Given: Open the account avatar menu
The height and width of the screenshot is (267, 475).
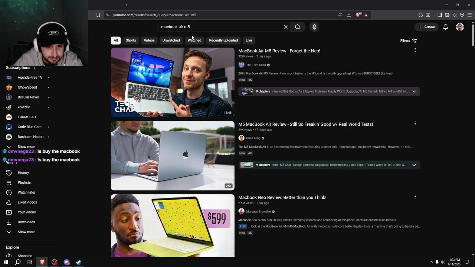Looking at the screenshot, I should click(x=460, y=27).
